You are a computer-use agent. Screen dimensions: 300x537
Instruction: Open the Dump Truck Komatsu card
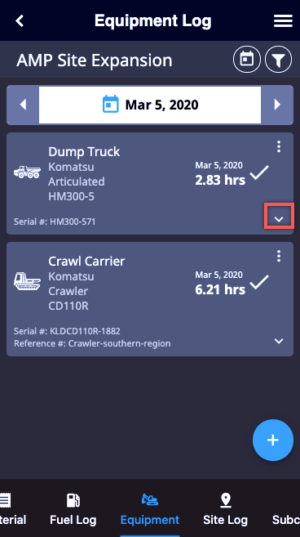click(x=150, y=184)
